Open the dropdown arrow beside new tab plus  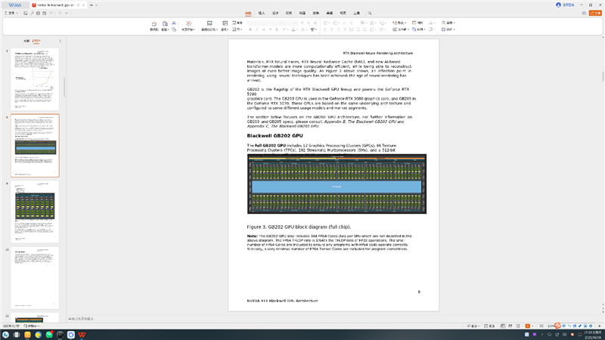96,5
